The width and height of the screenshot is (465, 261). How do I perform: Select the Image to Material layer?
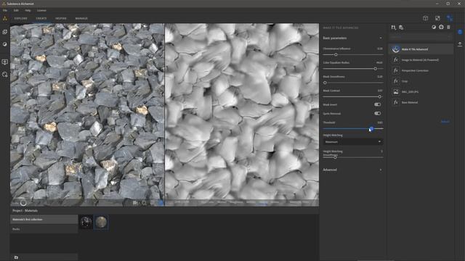[x=421, y=59]
